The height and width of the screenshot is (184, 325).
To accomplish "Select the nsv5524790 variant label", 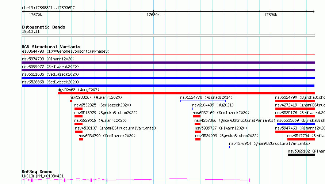I will (x=300, y=97).
